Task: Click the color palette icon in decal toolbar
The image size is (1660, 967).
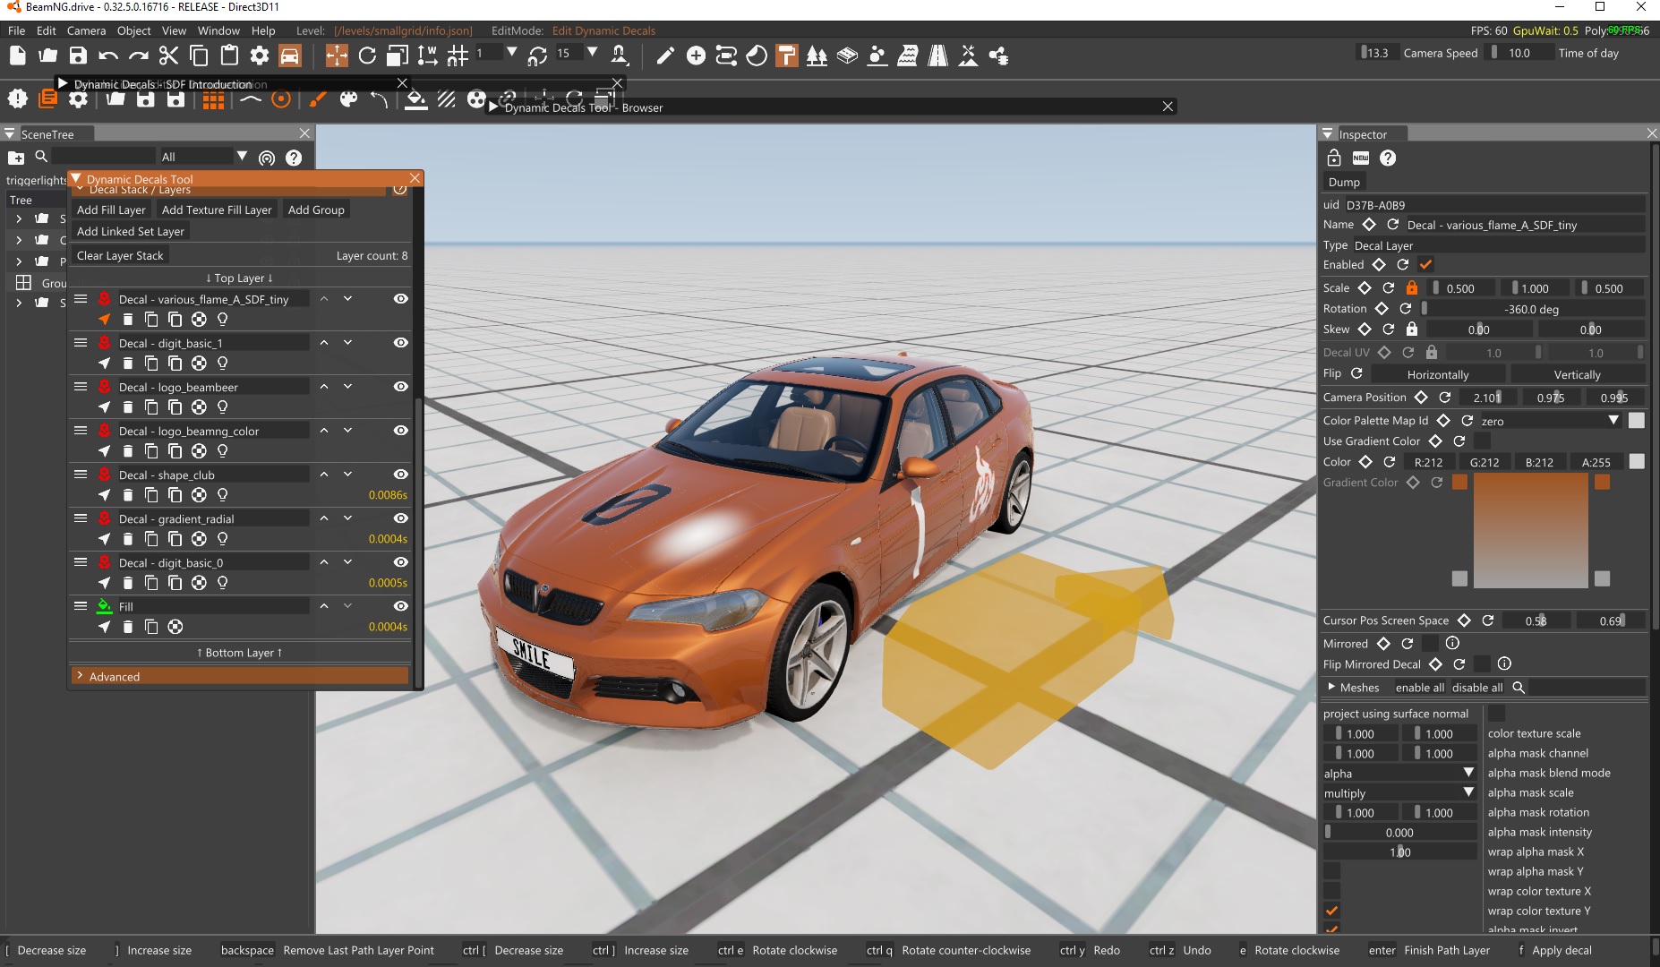Action: (x=348, y=99)
